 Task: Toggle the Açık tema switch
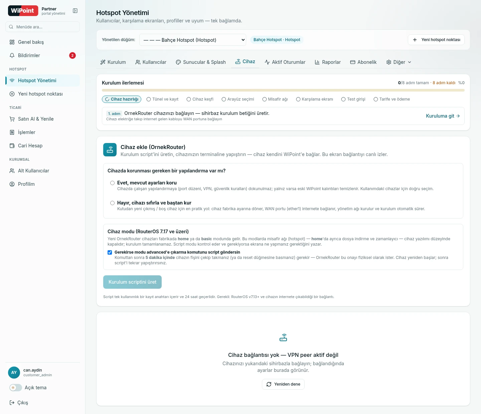click(15, 388)
